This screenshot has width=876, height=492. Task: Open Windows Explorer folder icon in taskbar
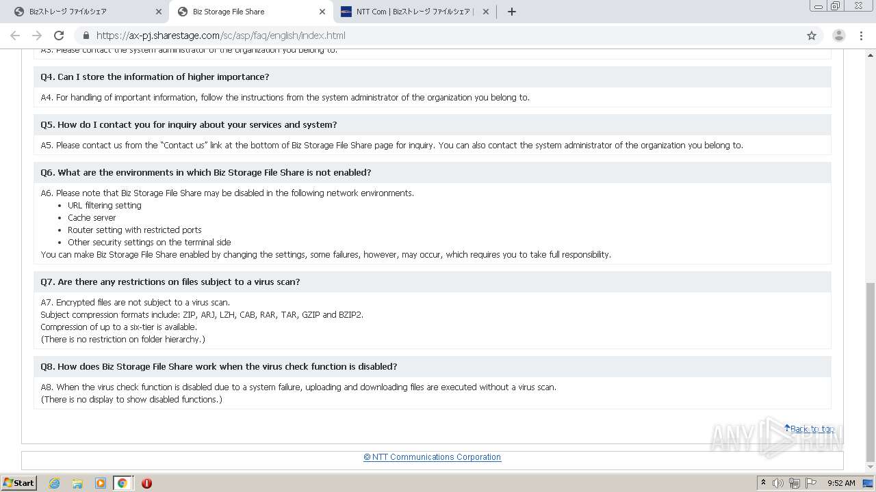point(77,483)
